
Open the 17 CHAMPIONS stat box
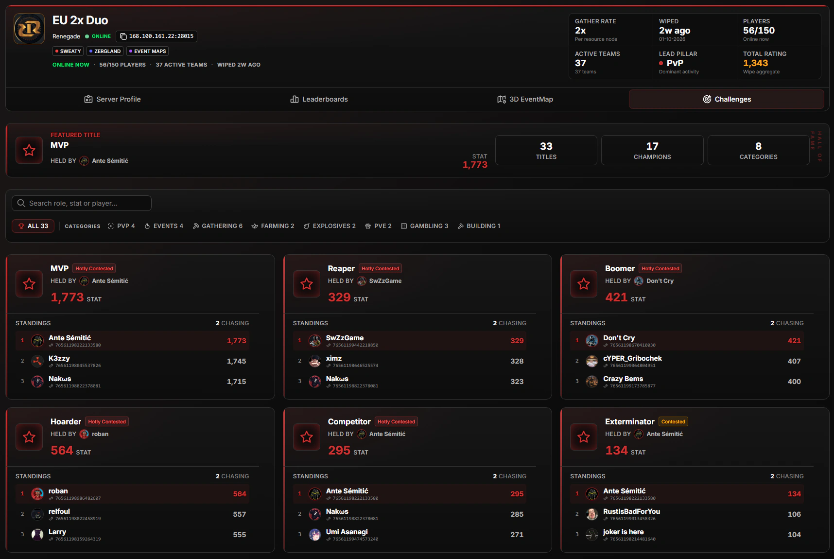652,150
